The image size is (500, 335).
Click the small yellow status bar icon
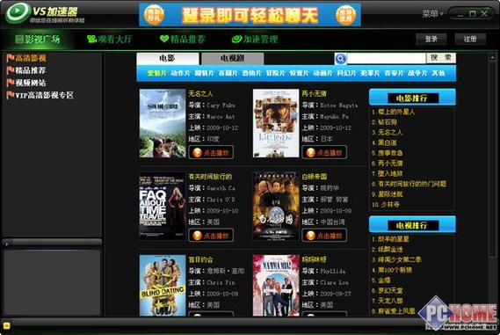[7, 325]
